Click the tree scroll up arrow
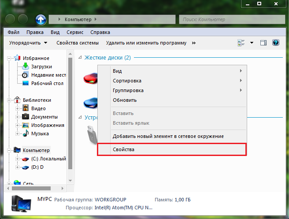Screen dimensions: 289x219 point(70,54)
